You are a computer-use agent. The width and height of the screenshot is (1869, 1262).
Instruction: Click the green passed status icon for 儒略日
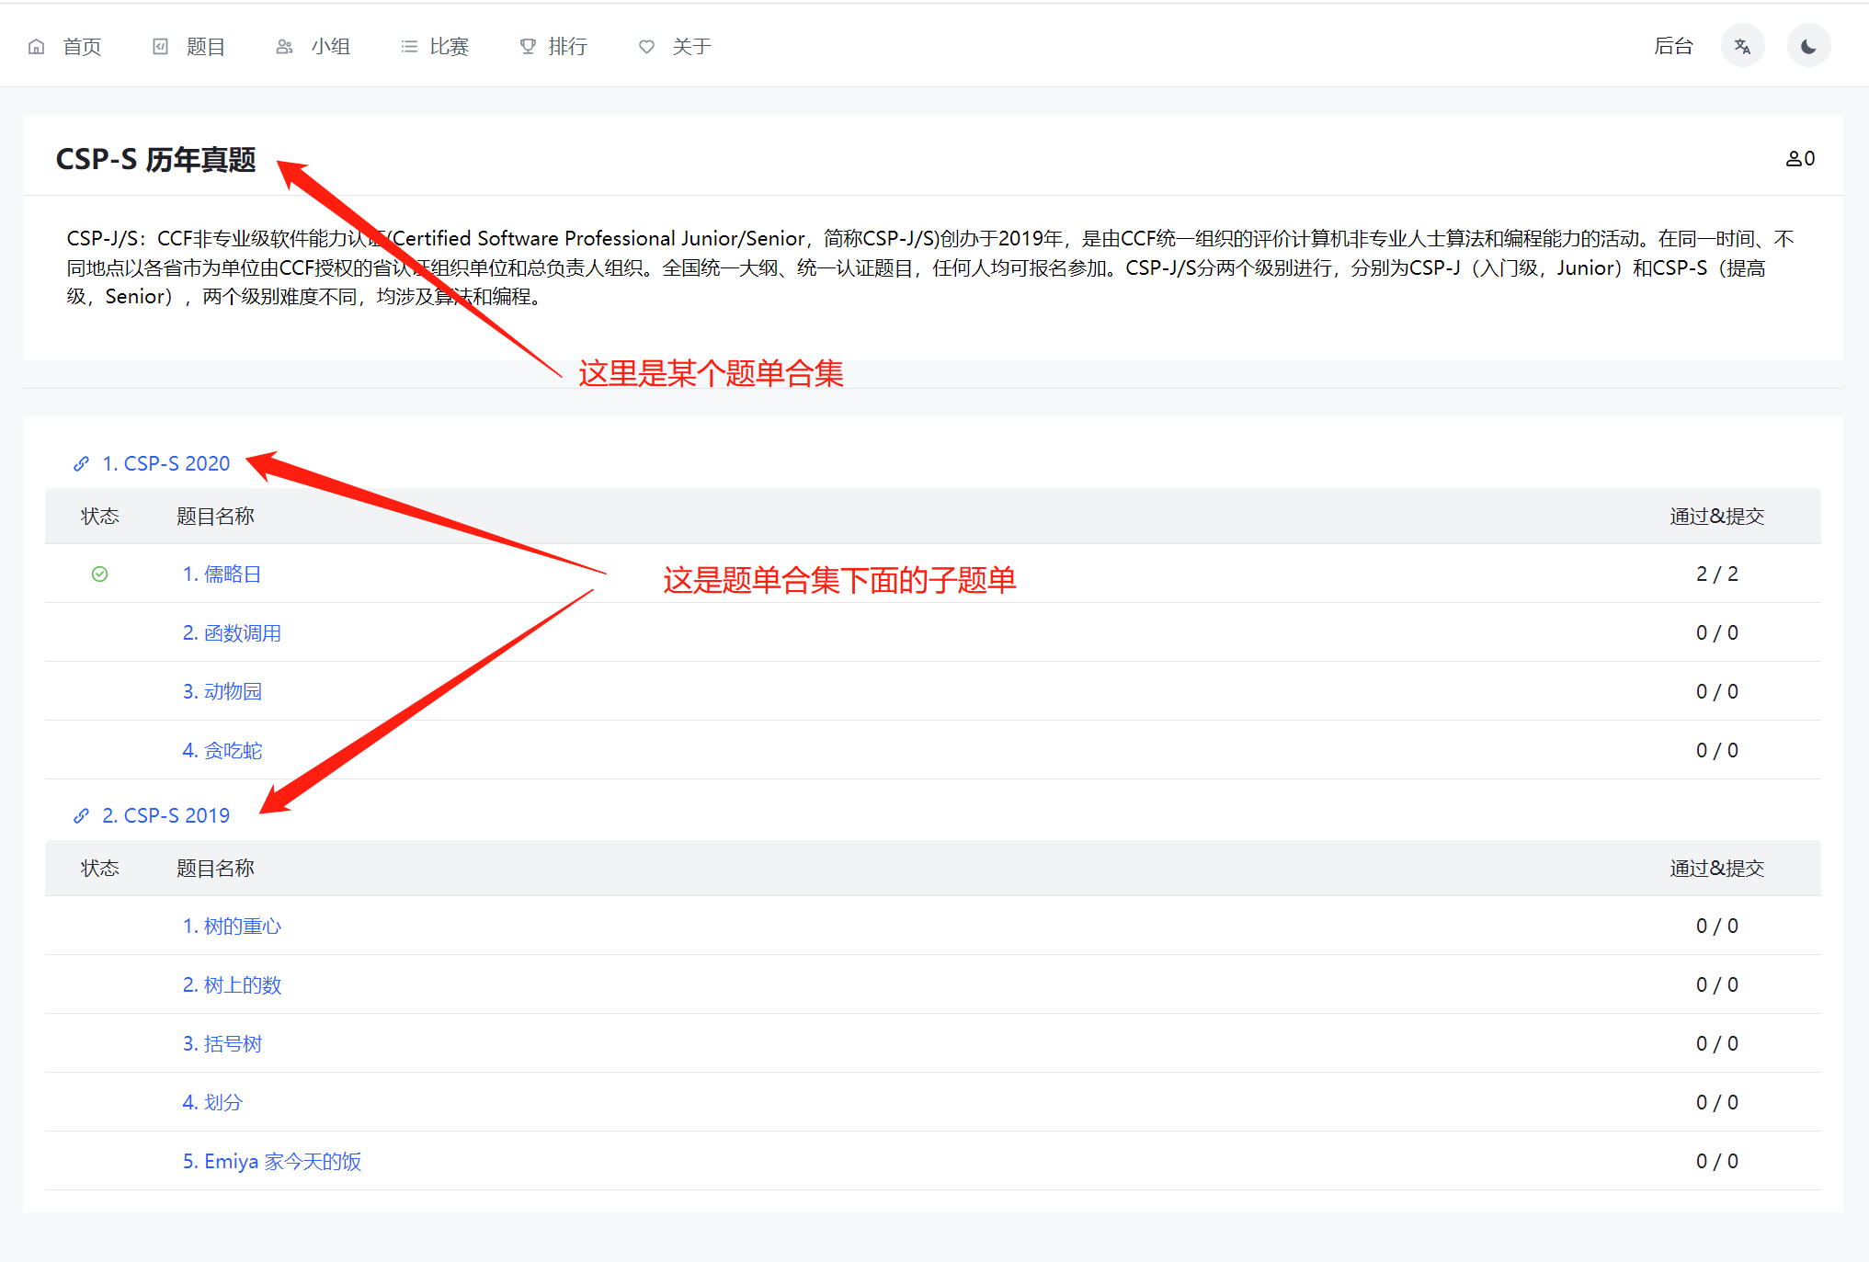(100, 574)
